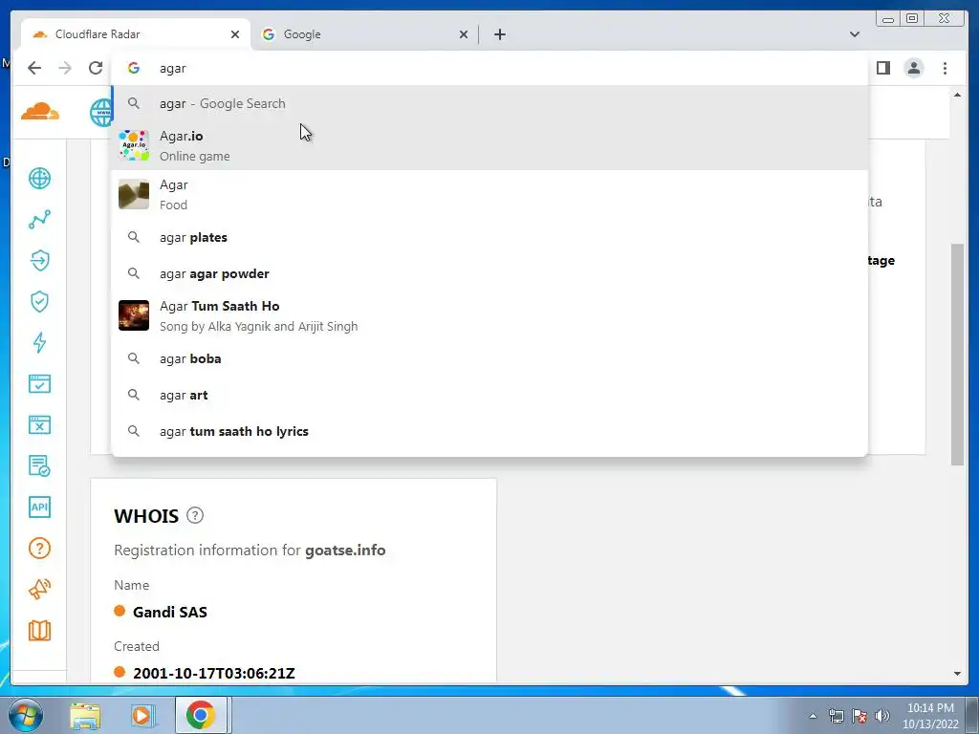Click the Chrome taskbar icon
This screenshot has height=734, width=979.
(201, 715)
